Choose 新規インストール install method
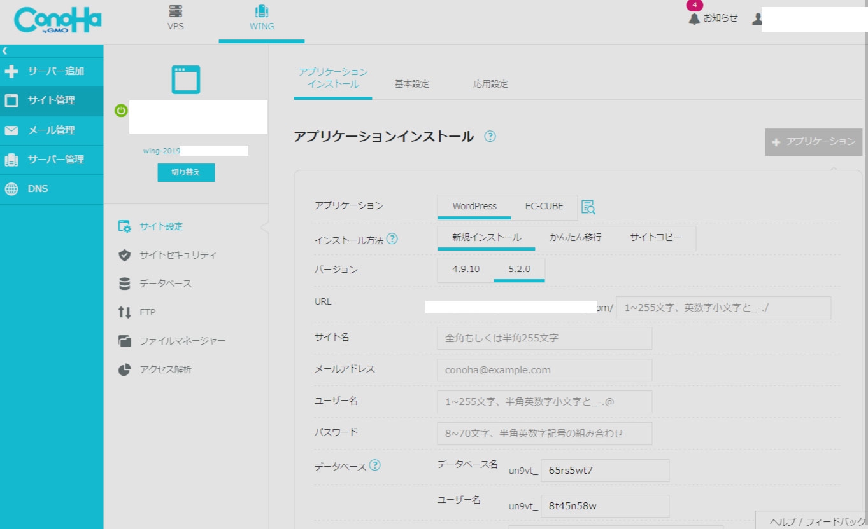This screenshot has width=868, height=529. point(487,238)
